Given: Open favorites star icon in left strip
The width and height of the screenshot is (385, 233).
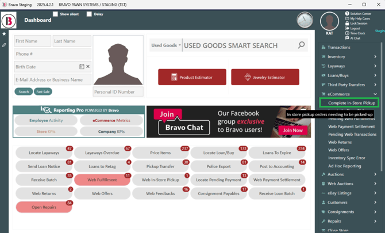Looking at the screenshot, I should tap(4, 34).
